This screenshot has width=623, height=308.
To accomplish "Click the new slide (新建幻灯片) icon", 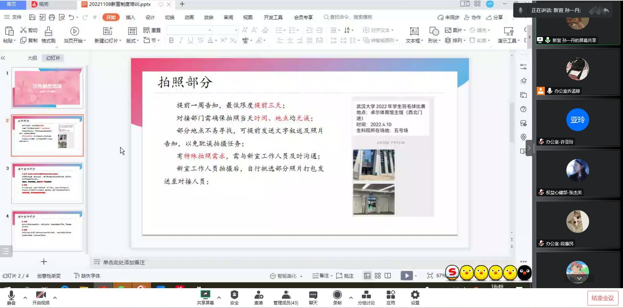I will (107, 31).
